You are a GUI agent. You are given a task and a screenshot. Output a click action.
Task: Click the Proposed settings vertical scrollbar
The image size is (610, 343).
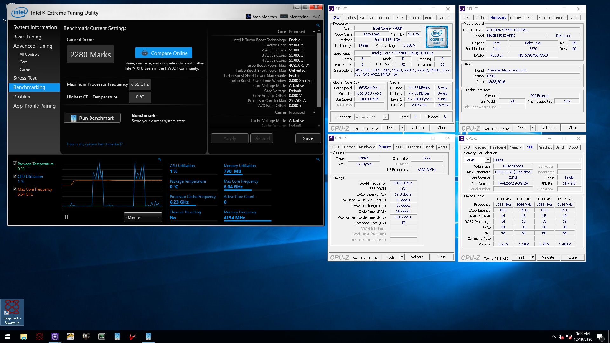click(x=319, y=70)
